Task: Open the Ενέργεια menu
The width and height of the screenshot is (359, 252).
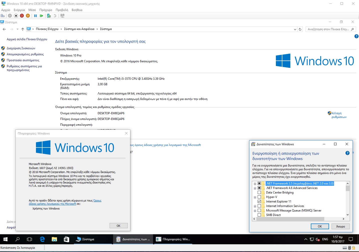Action: coord(19,10)
